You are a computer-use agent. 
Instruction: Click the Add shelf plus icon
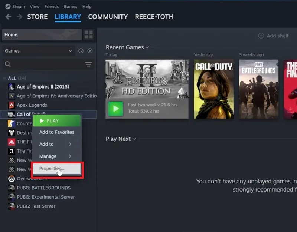tap(261, 36)
